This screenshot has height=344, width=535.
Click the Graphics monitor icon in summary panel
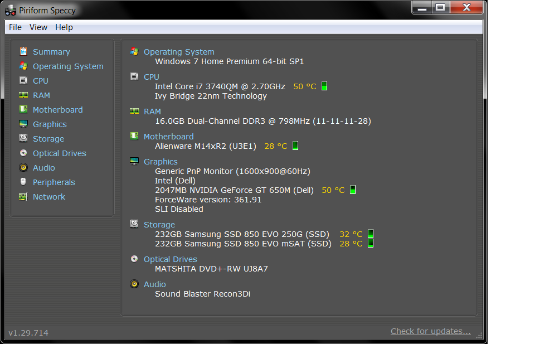point(134,161)
